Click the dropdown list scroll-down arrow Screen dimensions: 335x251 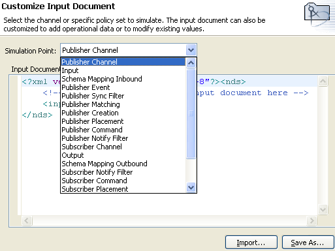point(191,187)
